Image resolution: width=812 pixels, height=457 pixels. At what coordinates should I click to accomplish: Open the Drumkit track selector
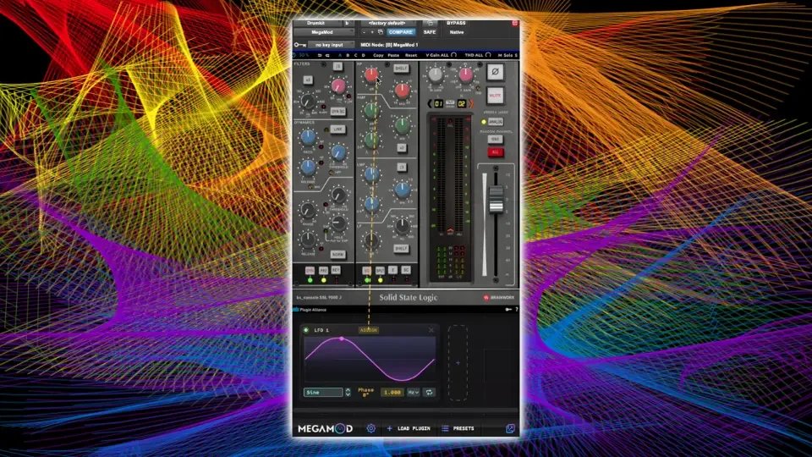(x=318, y=24)
